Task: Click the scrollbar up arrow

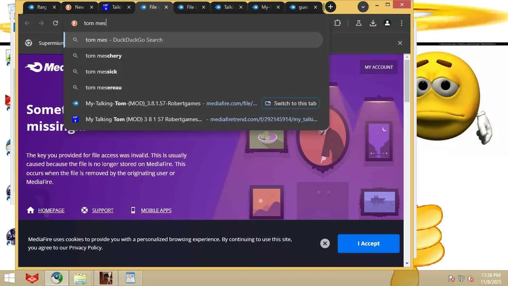Action: click(407, 57)
